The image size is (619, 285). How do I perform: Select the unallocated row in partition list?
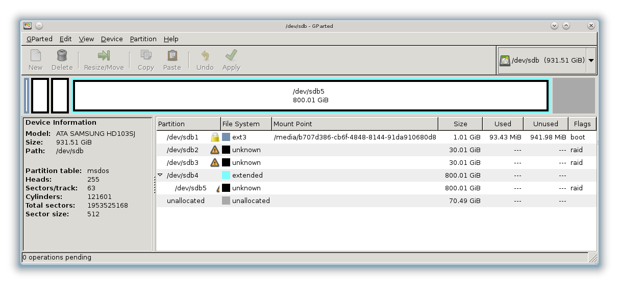[186, 201]
